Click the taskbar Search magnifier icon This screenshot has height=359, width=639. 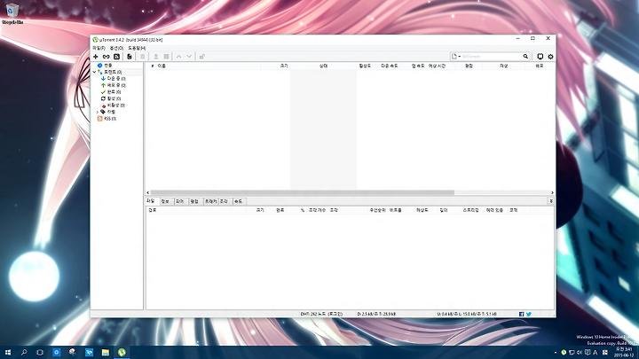point(24,353)
